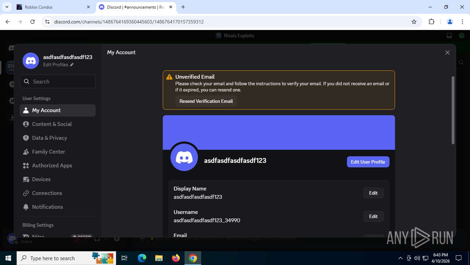Click the Discord help question mark icon
Image resolution: width=470 pixels, height=265 pixels.
[462, 36]
